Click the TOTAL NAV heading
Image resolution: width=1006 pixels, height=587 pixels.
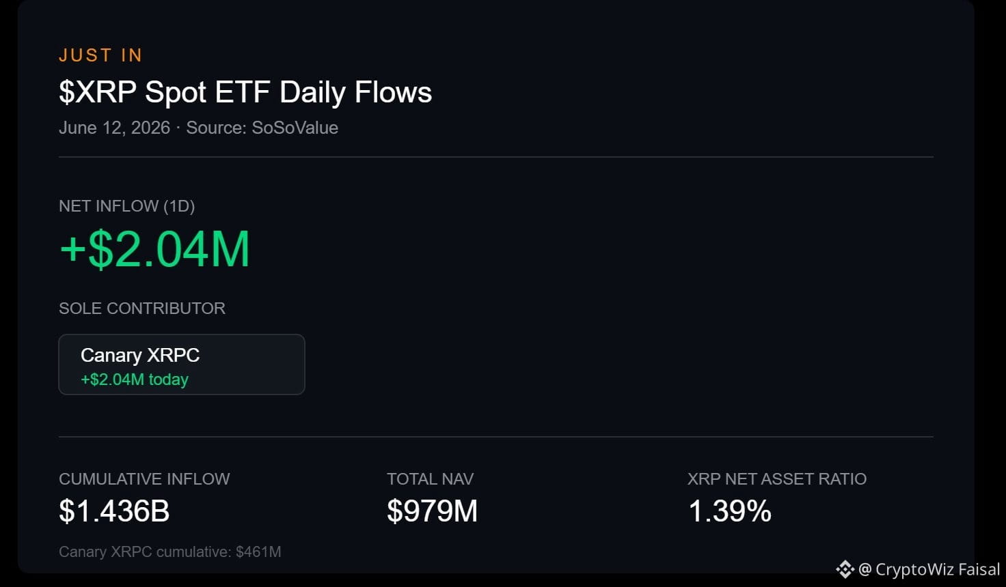click(x=430, y=479)
